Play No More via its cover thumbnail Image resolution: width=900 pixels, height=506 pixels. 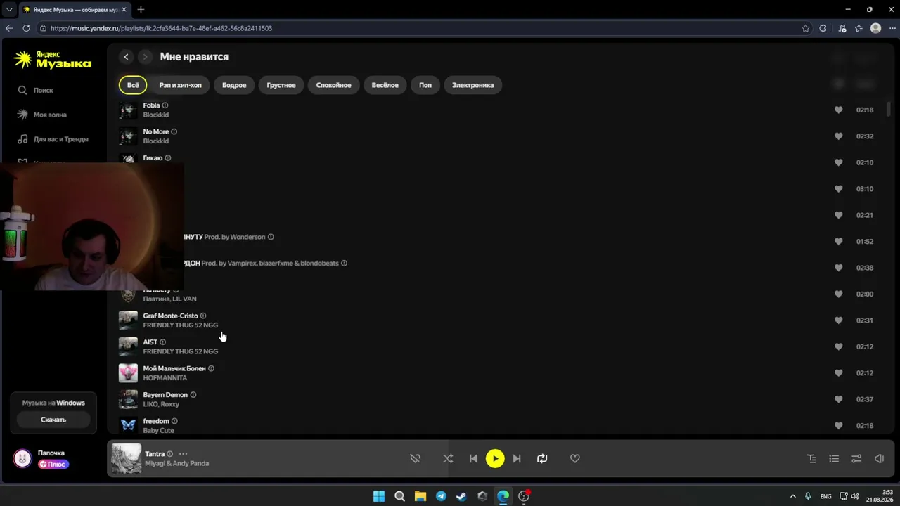click(x=128, y=136)
